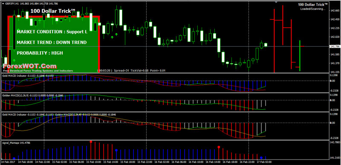Click the '16 Feb 18:00' time label
This screenshot has height=165, width=341.
[230, 162]
